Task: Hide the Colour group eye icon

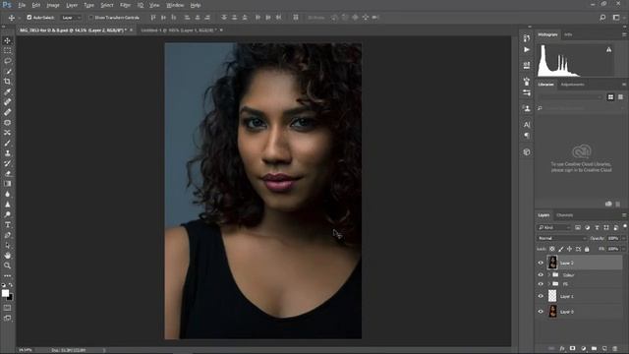Action: click(x=541, y=275)
